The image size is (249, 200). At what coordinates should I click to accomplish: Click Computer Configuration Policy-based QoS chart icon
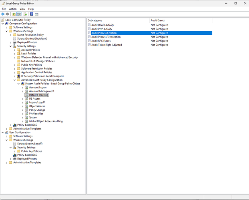pos(14,125)
